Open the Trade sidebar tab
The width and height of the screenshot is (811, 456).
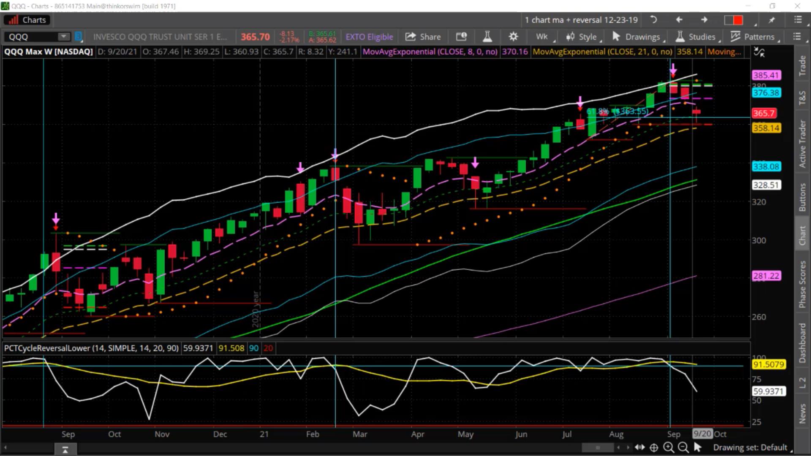[802, 65]
